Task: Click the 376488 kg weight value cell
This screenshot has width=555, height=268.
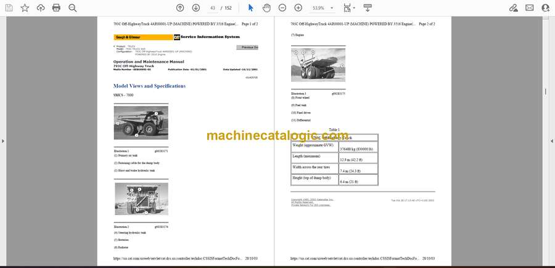Action: (x=358, y=147)
